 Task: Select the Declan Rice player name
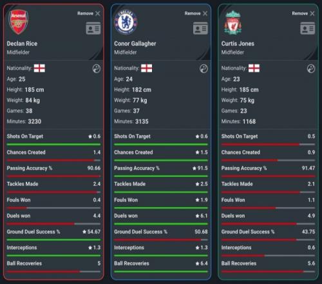pos(22,44)
